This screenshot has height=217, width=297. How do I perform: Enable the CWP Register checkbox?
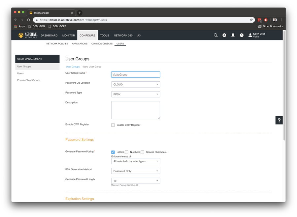click(x=113, y=125)
